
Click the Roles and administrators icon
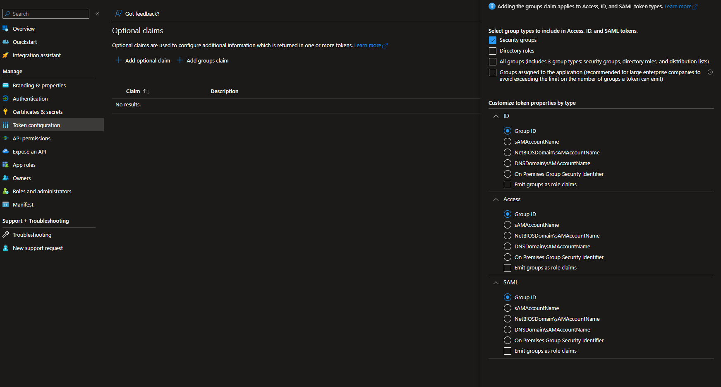point(5,191)
